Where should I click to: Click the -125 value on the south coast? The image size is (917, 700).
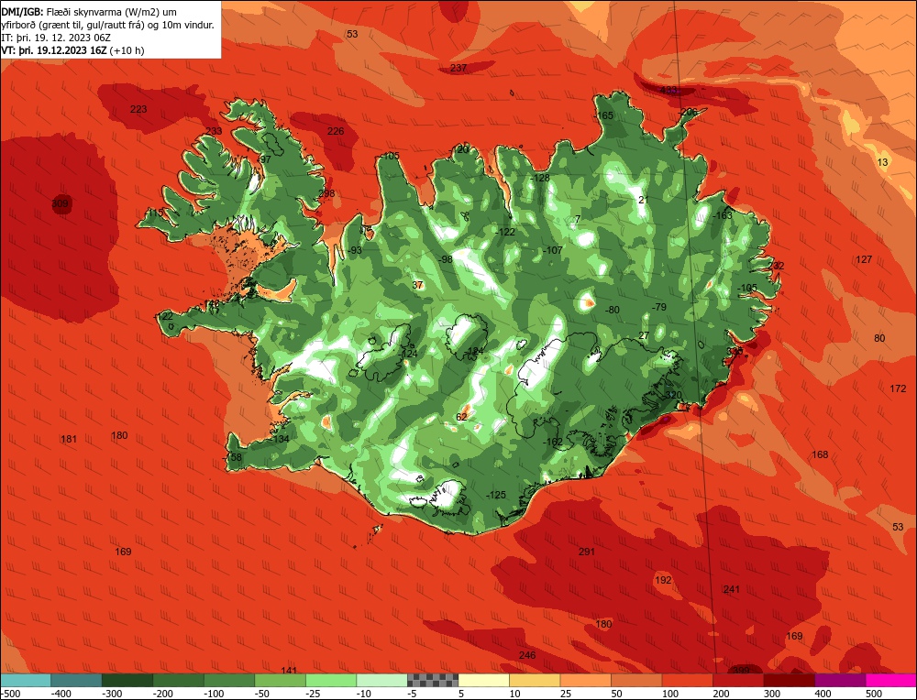click(x=496, y=495)
